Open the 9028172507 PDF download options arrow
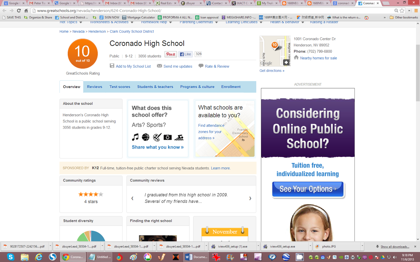The height and width of the screenshot is (262, 420). click(x=50, y=246)
